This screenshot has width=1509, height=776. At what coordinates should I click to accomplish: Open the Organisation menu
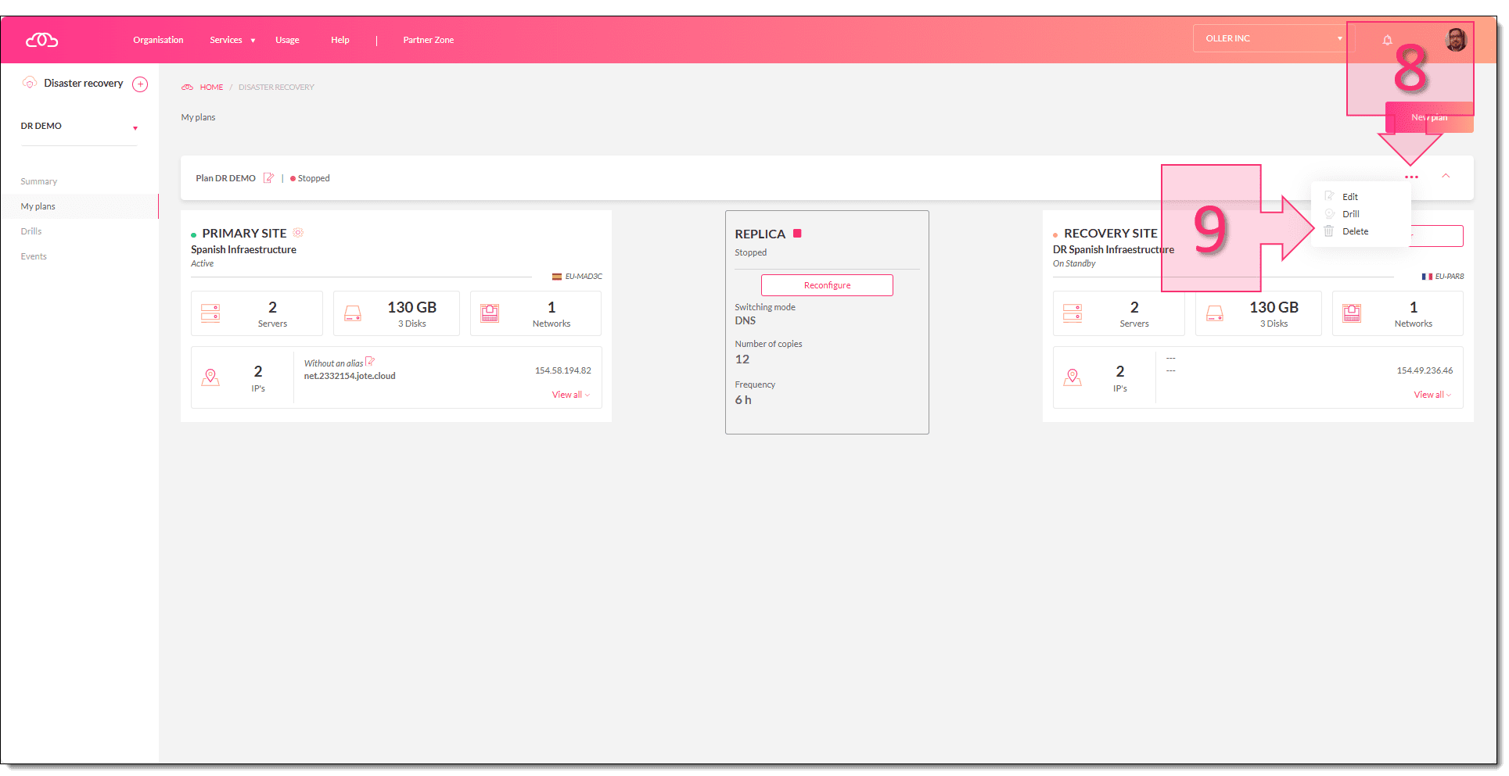click(x=158, y=40)
